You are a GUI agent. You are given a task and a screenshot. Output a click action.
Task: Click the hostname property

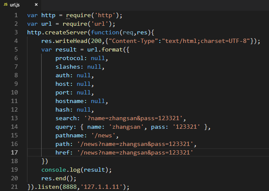point(70,101)
